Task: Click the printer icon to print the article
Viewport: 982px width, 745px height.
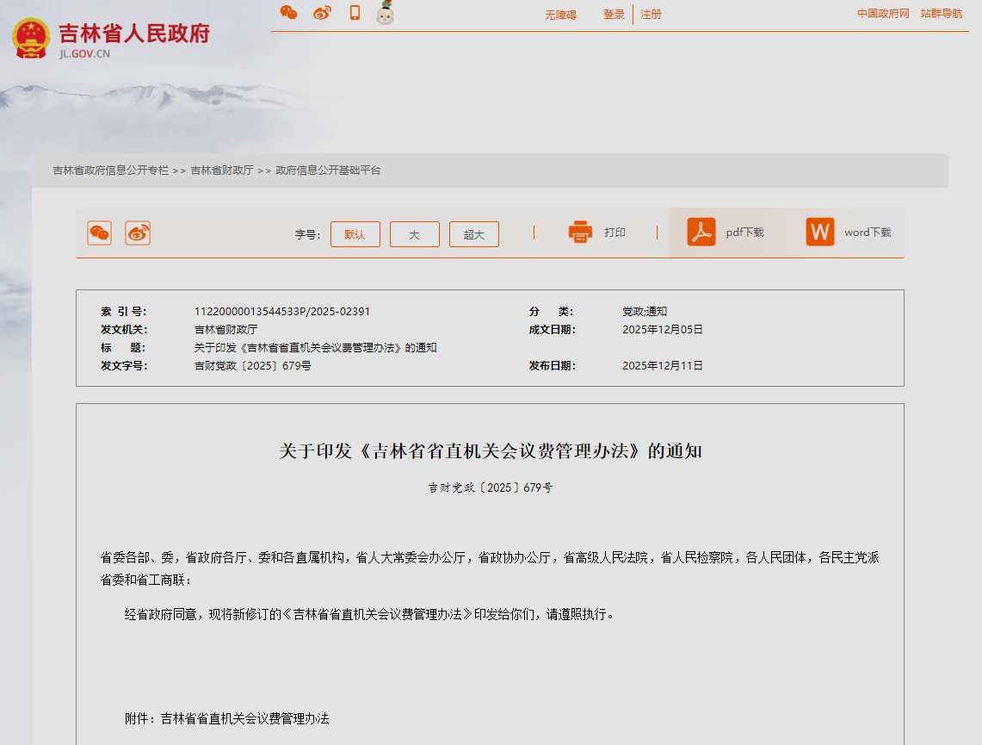Action: pyautogui.click(x=580, y=231)
